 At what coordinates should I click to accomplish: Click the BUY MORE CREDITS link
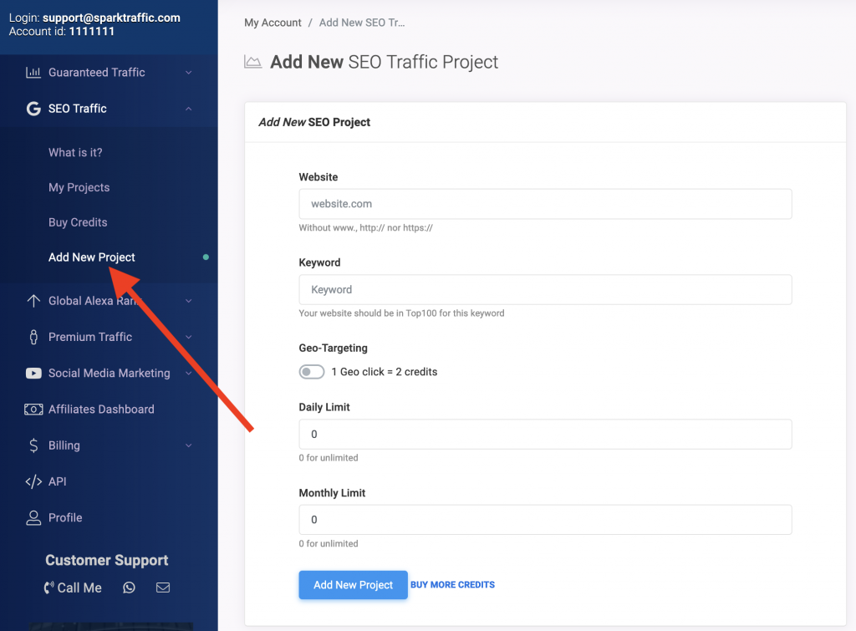click(x=452, y=584)
